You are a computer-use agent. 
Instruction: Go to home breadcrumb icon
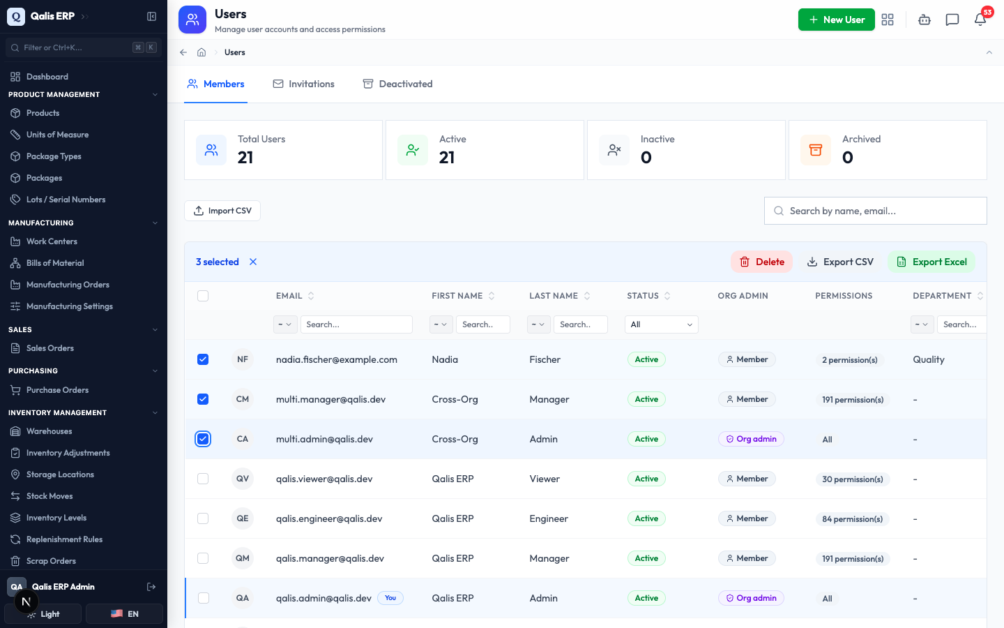point(201,52)
